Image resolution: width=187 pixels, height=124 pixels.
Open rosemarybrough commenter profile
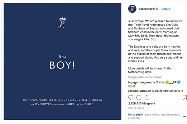click(x=140, y=91)
